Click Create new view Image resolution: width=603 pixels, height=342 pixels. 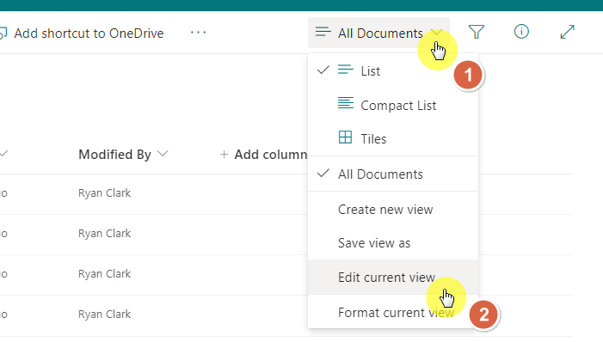393,210
